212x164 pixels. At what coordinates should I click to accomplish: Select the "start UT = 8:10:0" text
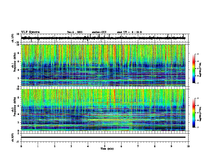click(x=129, y=32)
